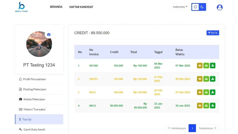This screenshot has width=238, height=134.
Task: Click invoice number 401390
Action: pyautogui.click(x=94, y=66)
